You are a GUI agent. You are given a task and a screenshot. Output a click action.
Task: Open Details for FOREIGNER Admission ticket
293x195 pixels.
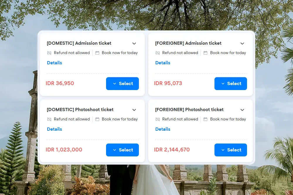coord(163,63)
